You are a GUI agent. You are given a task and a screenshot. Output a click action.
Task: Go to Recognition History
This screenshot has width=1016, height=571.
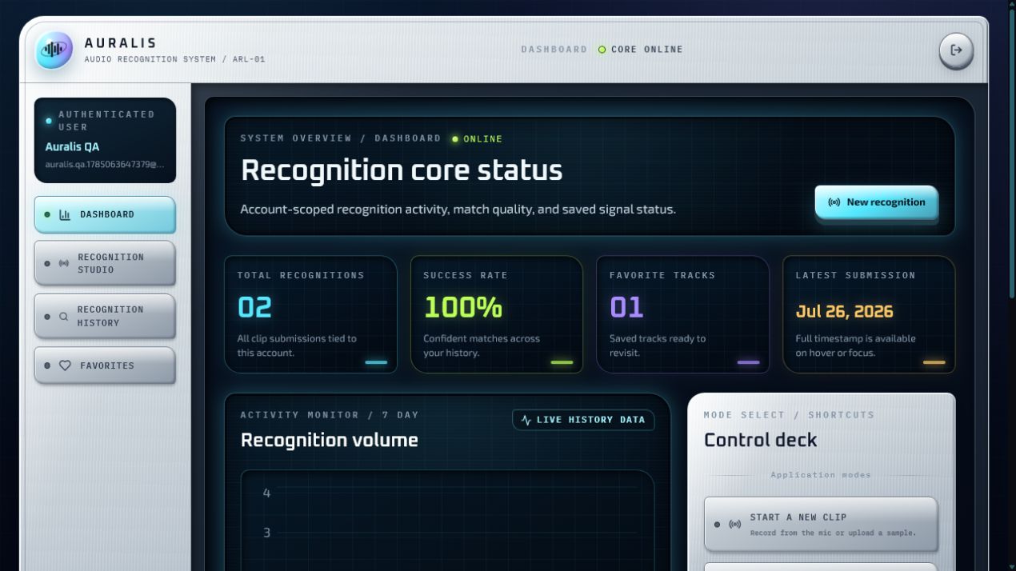pyautogui.click(x=105, y=316)
